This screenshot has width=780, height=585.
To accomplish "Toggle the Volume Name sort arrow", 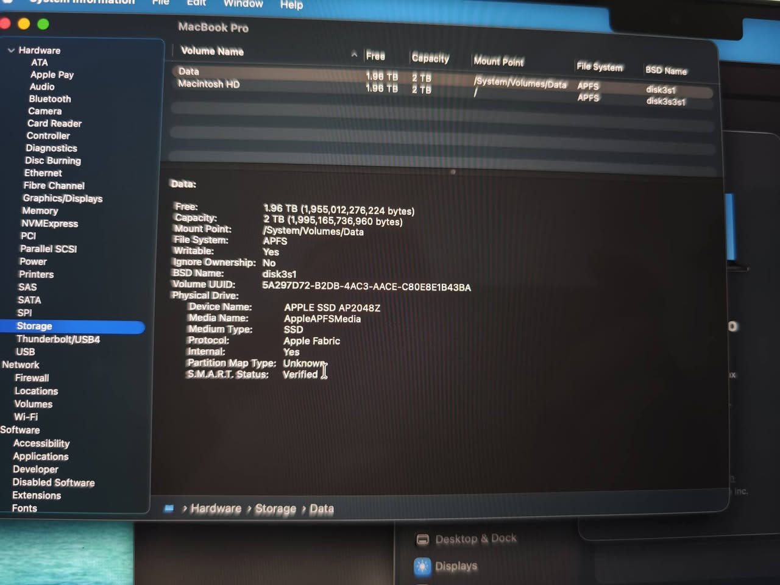I will pos(354,54).
